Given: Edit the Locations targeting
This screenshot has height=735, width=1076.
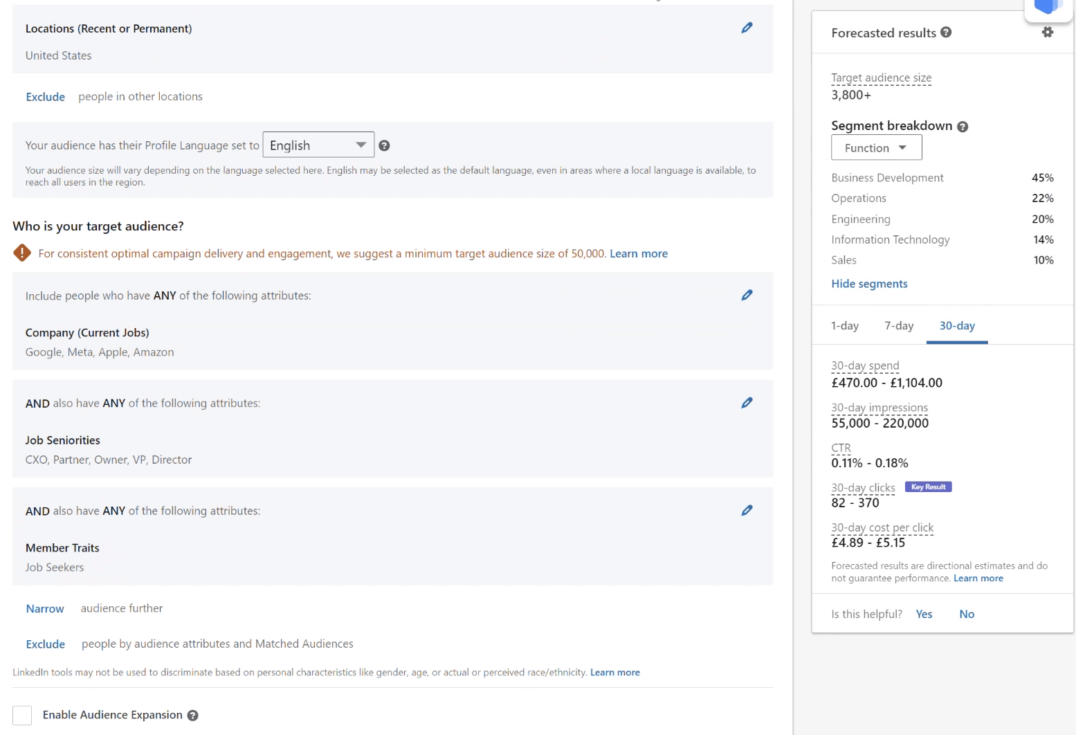Looking at the screenshot, I should click(747, 28).
